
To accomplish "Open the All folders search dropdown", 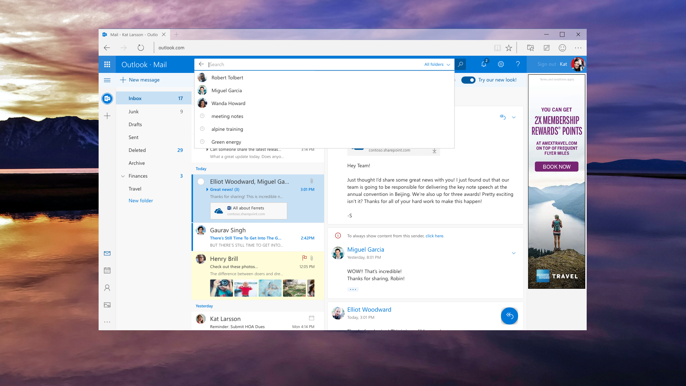I will (x=437, y=64).
